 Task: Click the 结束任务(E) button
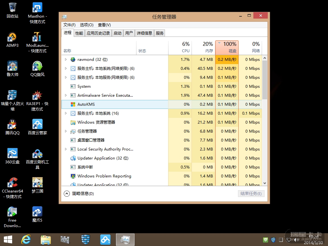coord(251,193)
